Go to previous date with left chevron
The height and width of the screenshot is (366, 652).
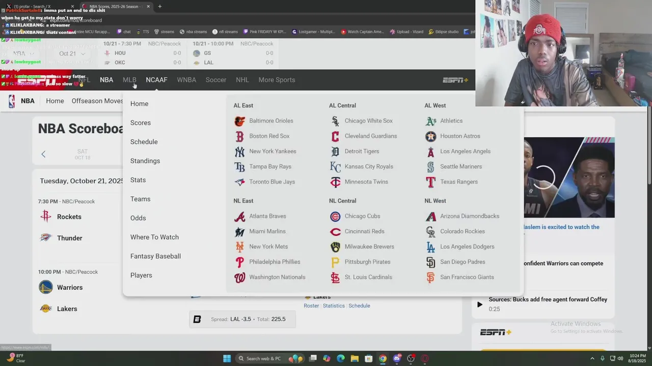coord(43,154)
